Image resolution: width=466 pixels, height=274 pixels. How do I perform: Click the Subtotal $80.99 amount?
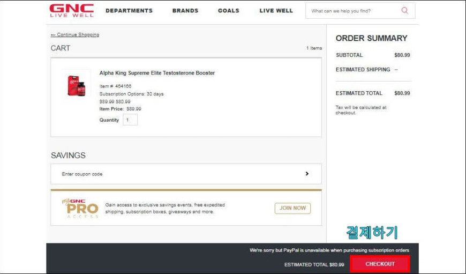(x=402, y=55)
